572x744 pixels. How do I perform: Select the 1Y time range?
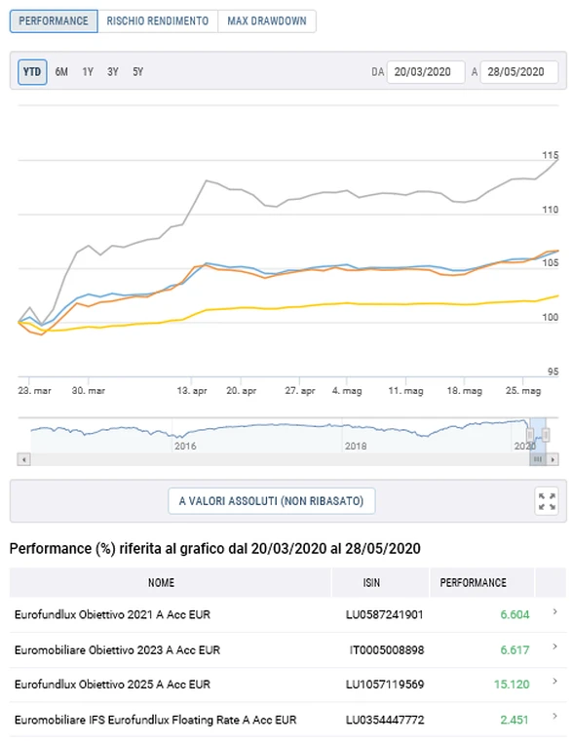pos(88,72)
